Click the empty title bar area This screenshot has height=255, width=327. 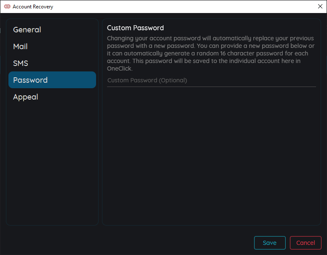click(x=184, y=7)
